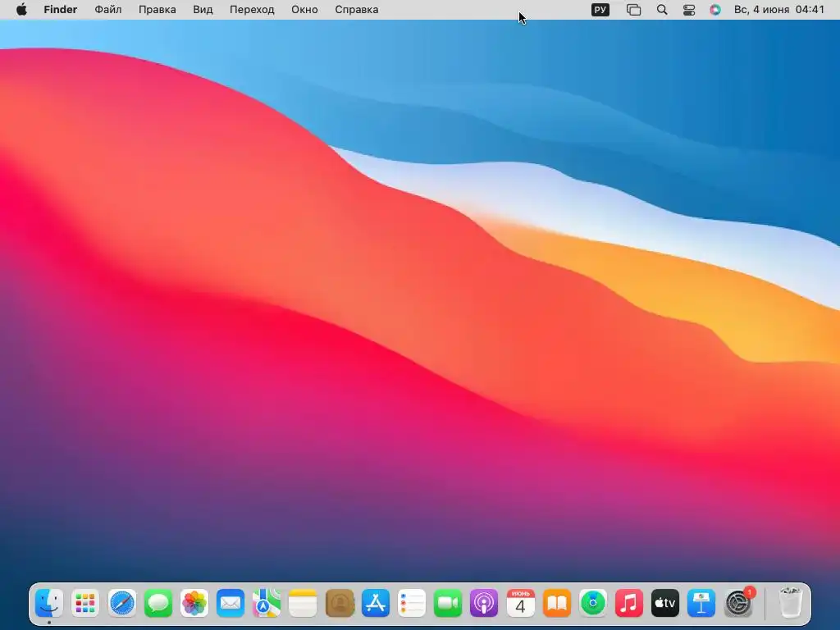The image size is (840, 630).
Task: Open the Окно menu
Action: click(x=304, y=10)
